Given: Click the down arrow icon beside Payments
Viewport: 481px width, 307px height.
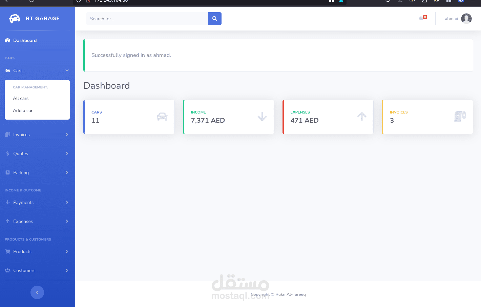Looking at the screenshot, I should [7, 202].
